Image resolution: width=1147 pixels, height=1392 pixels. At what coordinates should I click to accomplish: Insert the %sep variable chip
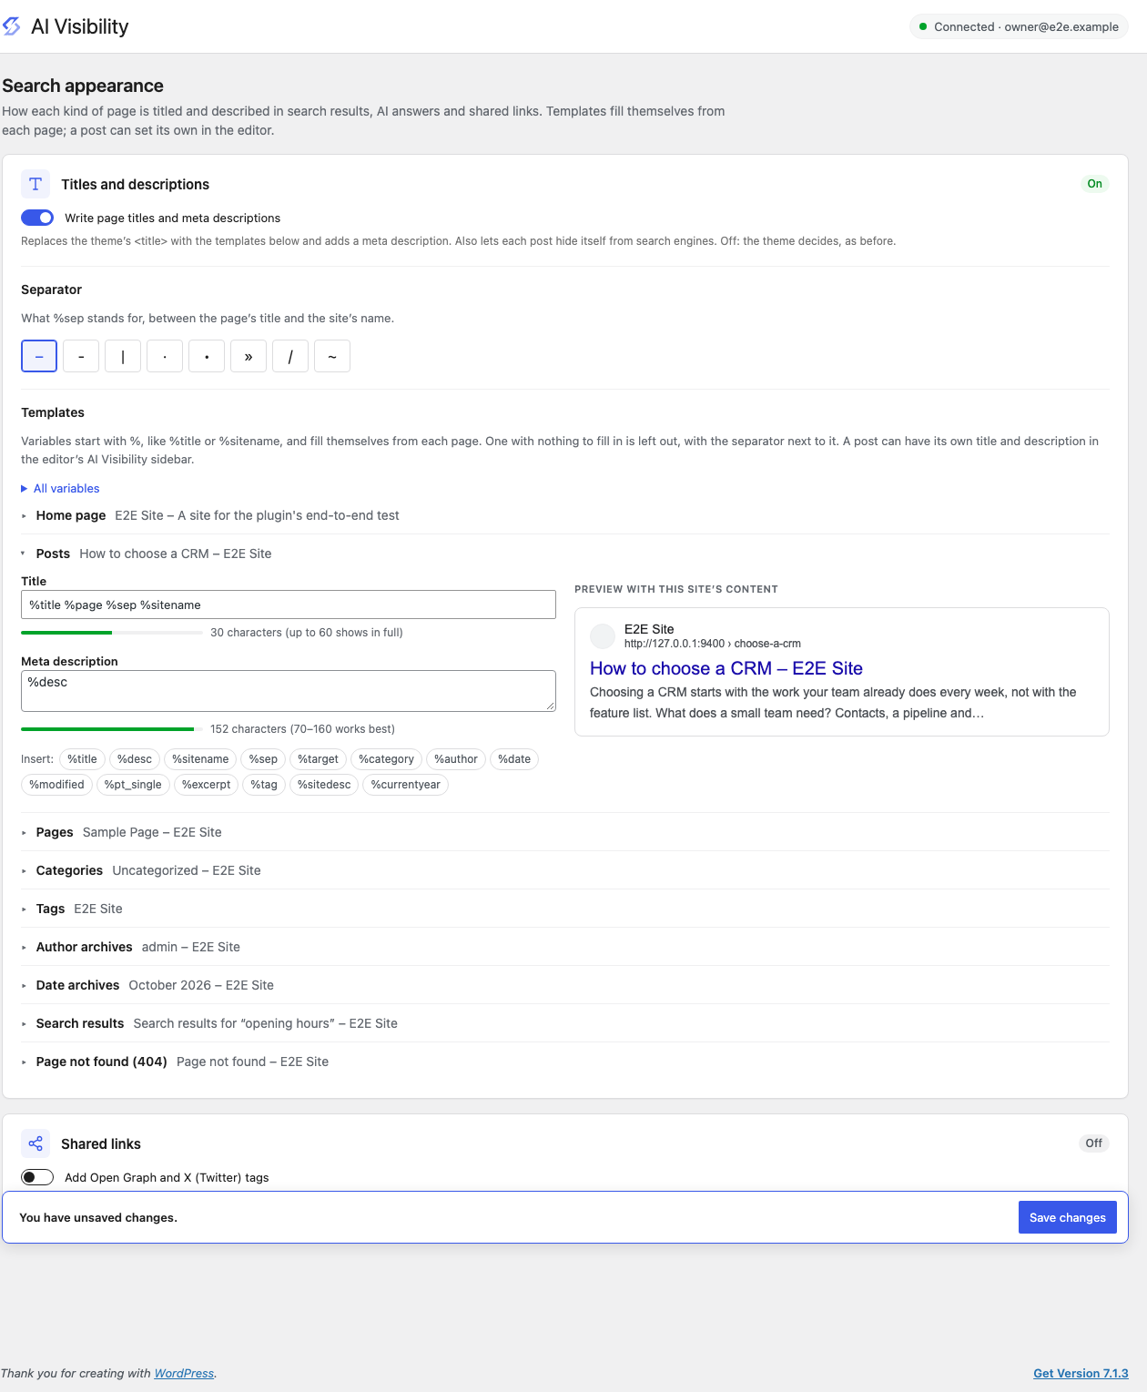tap(263, 759)
